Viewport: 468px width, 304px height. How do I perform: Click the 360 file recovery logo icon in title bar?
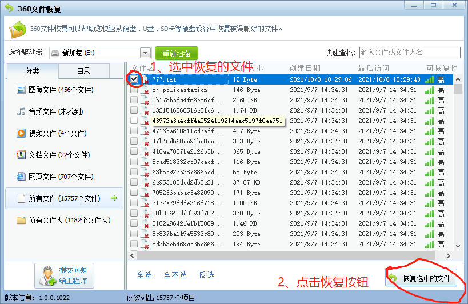point(9,9)
